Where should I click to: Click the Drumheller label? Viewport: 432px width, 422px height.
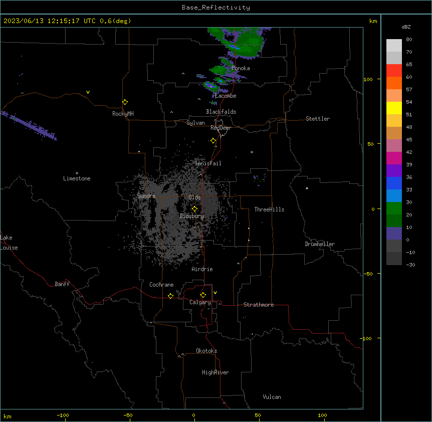point(320,244)
